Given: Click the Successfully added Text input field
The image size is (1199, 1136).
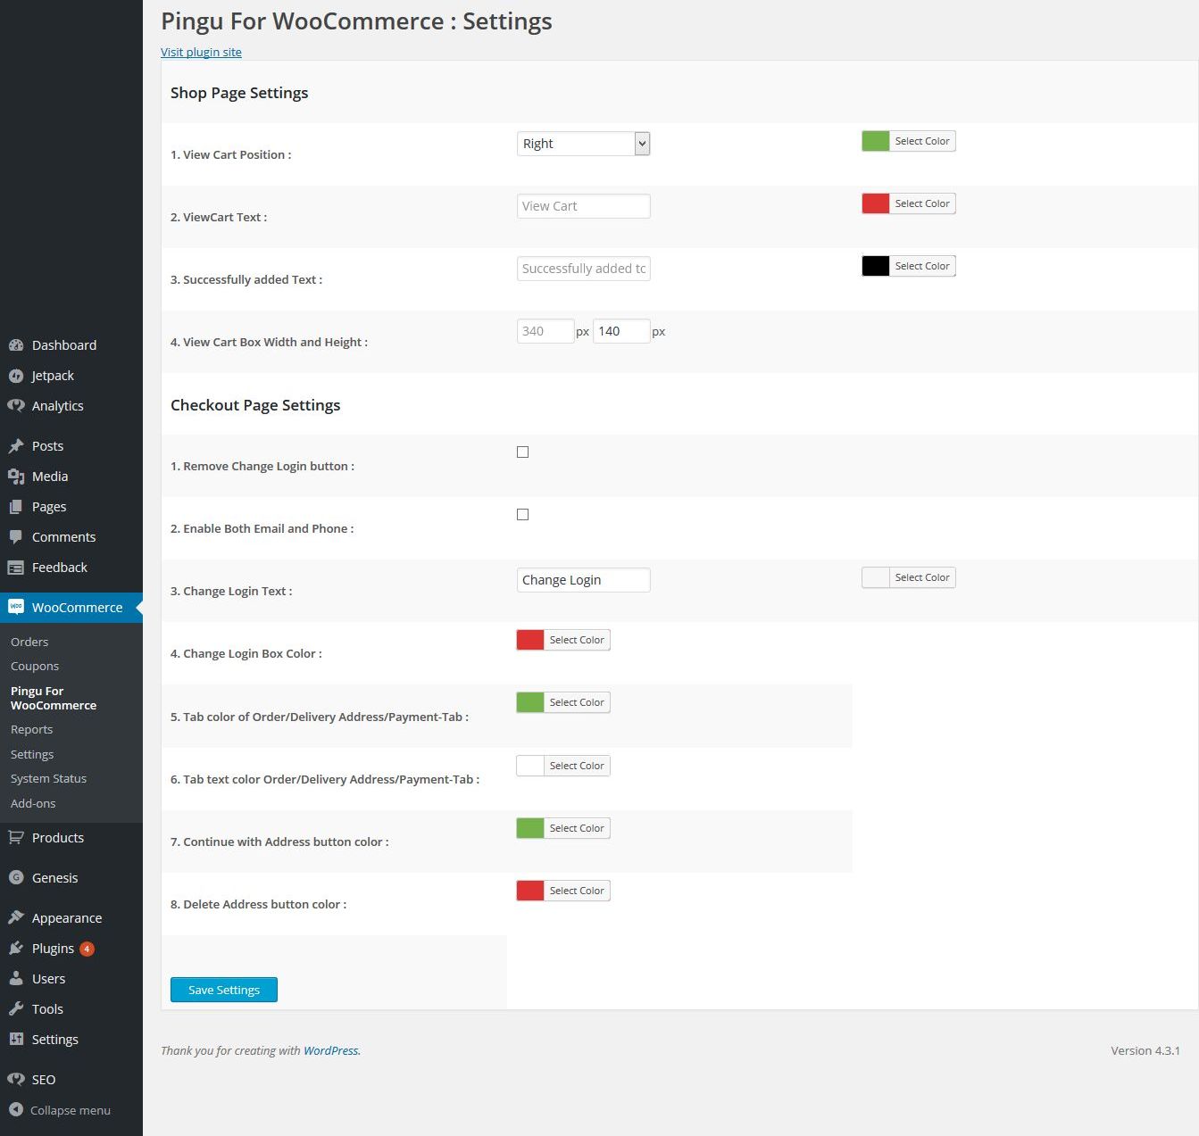Looking at the screenshot, I should pyautogui.click(x=584, y=269).
